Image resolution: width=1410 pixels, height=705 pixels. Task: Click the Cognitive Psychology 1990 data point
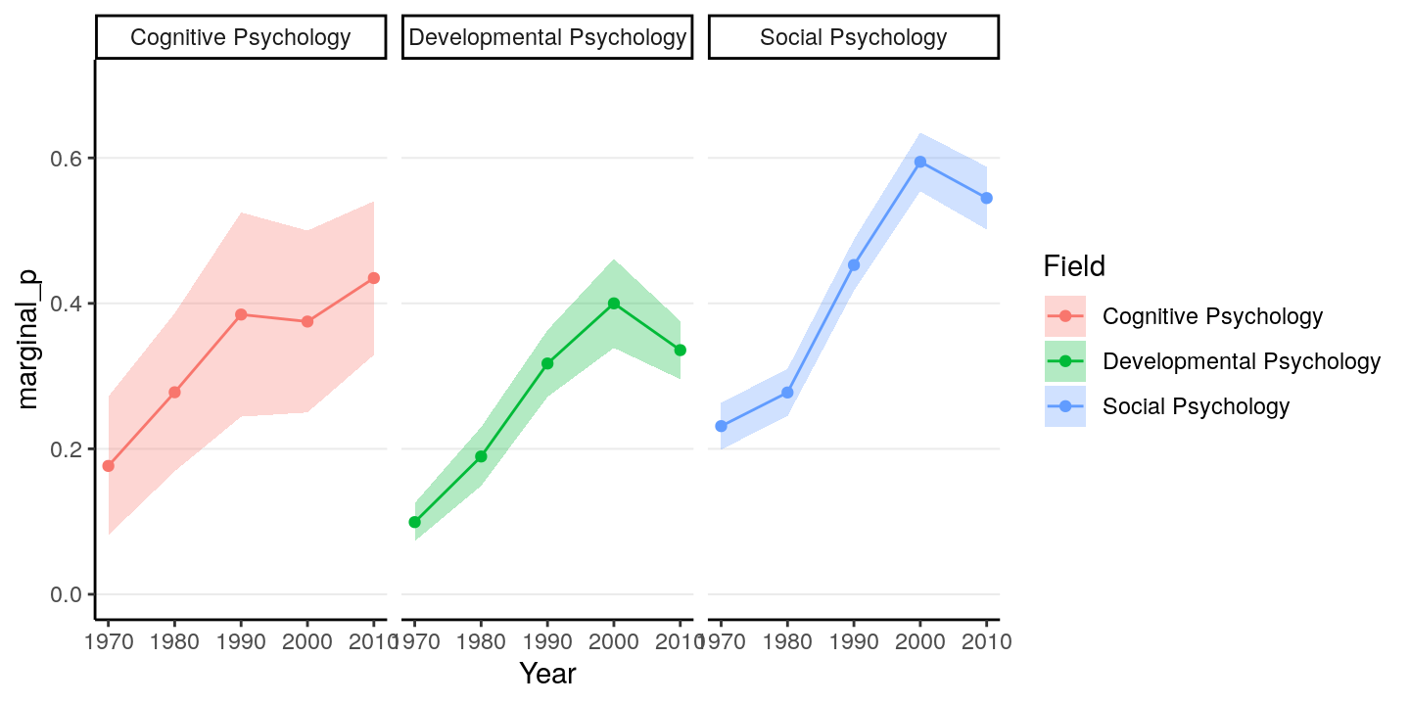tap(241, 314)
